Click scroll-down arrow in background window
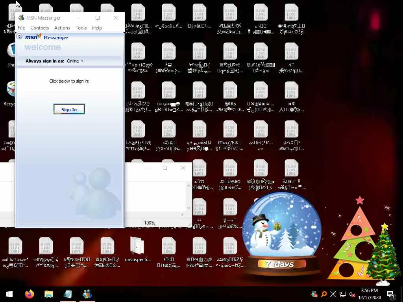The height and width of the screenshot is (302, 403). click(x=189, y=208)
